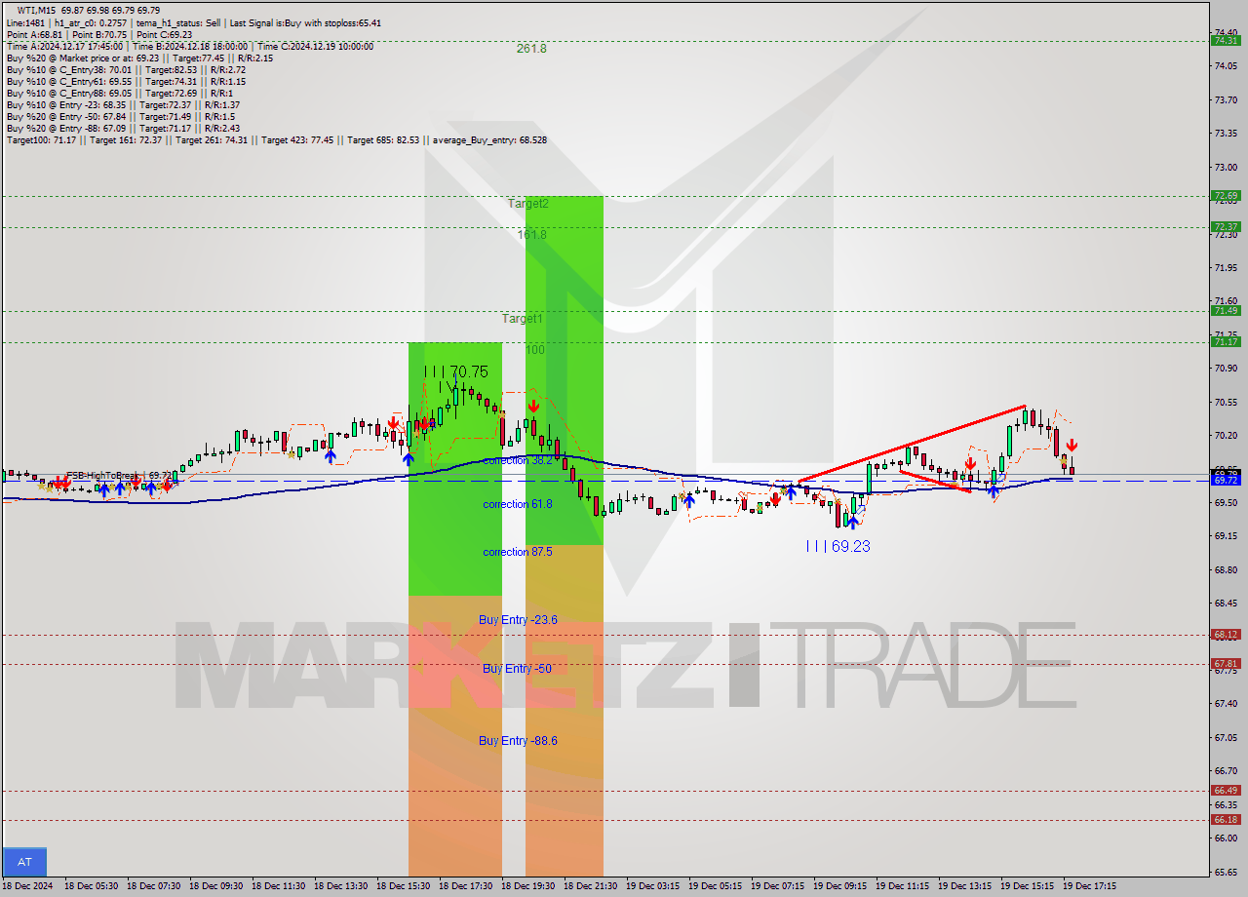This screenshot has height=897, width=1248.
Task: Click the Buy Entry -50 label
Action: coord(518,669)
